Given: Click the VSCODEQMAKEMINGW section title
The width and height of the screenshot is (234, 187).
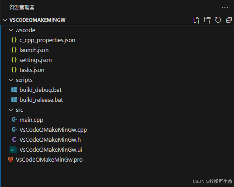Looking at the screenshot, I should pos(38,20).
